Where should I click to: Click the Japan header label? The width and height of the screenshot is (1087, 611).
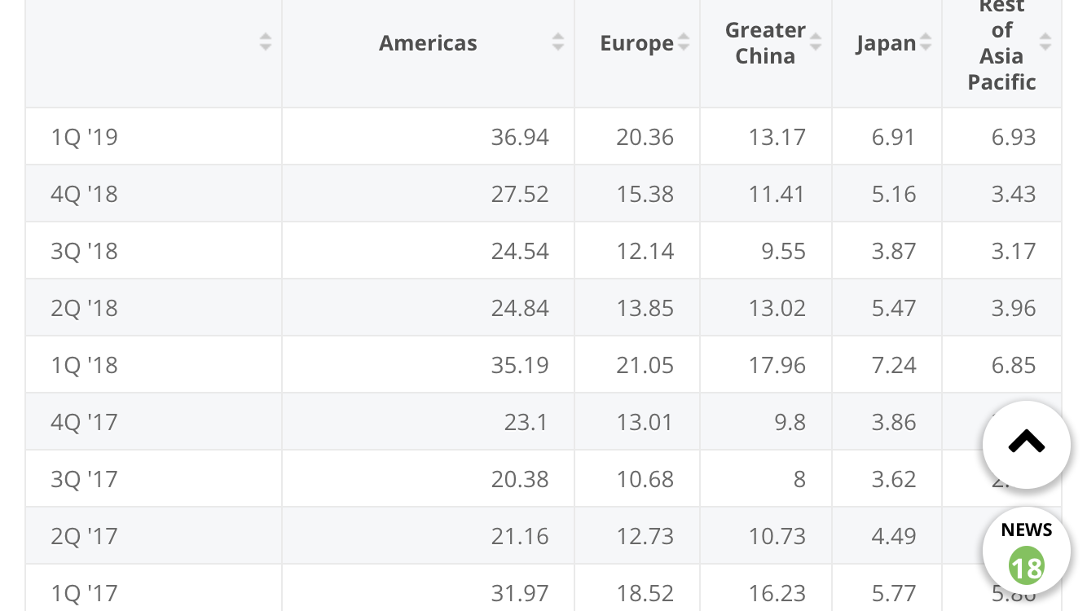click(x=886, y=43)
